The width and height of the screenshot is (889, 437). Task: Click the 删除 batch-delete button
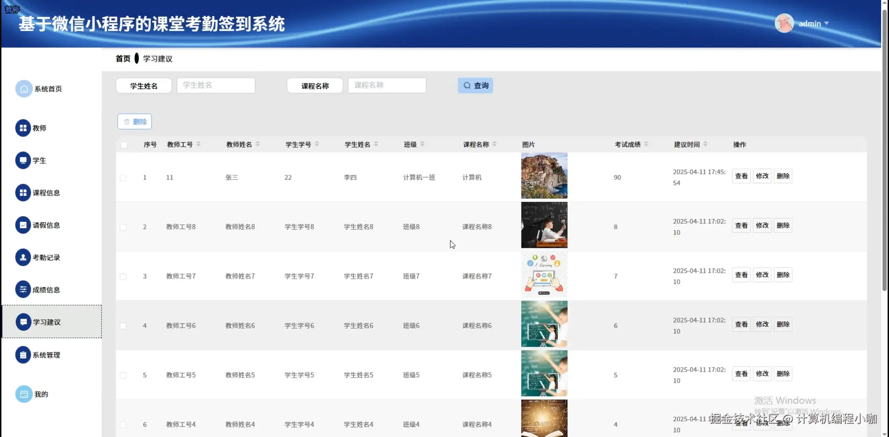click(135, 121)
